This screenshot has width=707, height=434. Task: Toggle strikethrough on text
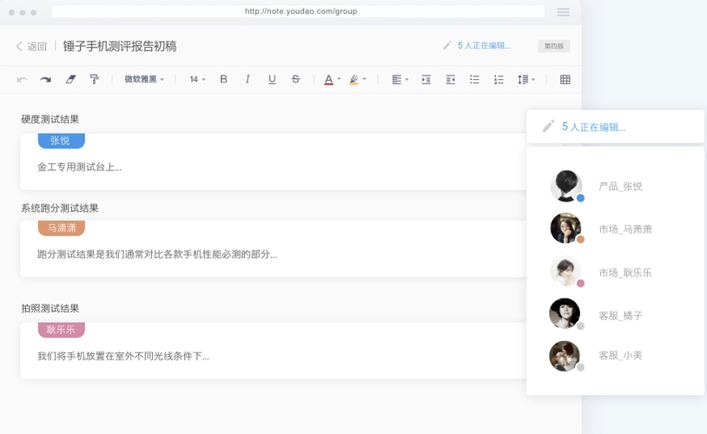(295, 80)
